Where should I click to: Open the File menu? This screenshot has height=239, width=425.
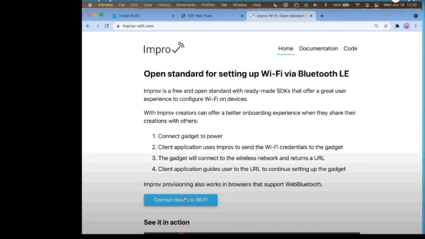coord(122,5)
